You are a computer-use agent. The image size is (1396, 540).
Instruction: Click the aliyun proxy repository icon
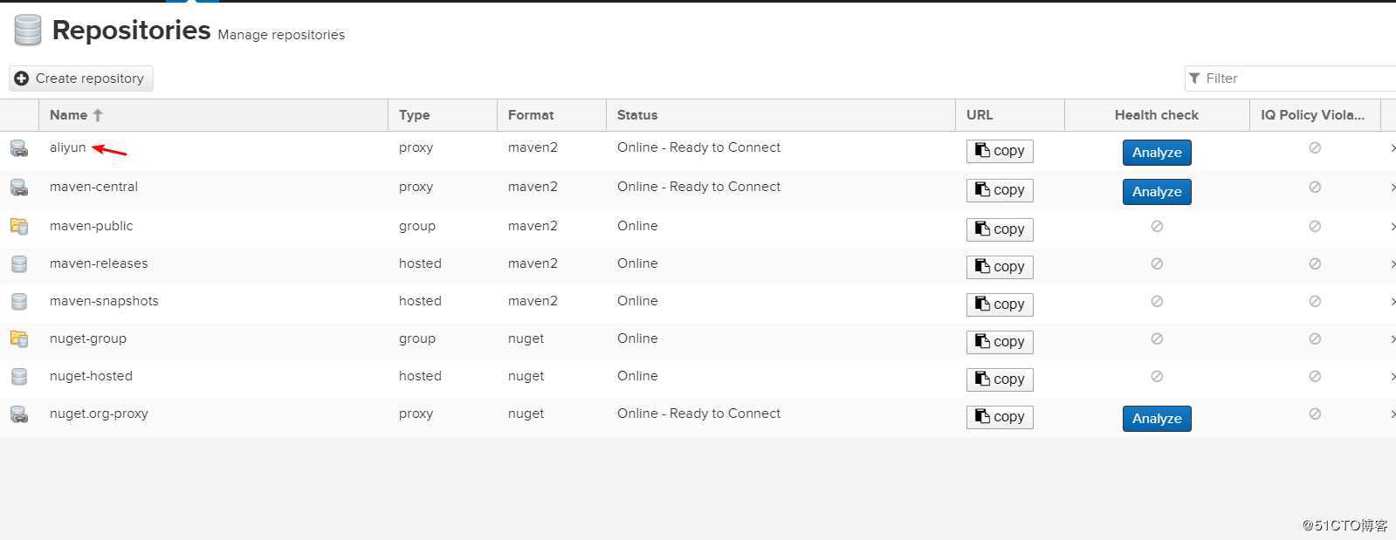coord(19,148)
